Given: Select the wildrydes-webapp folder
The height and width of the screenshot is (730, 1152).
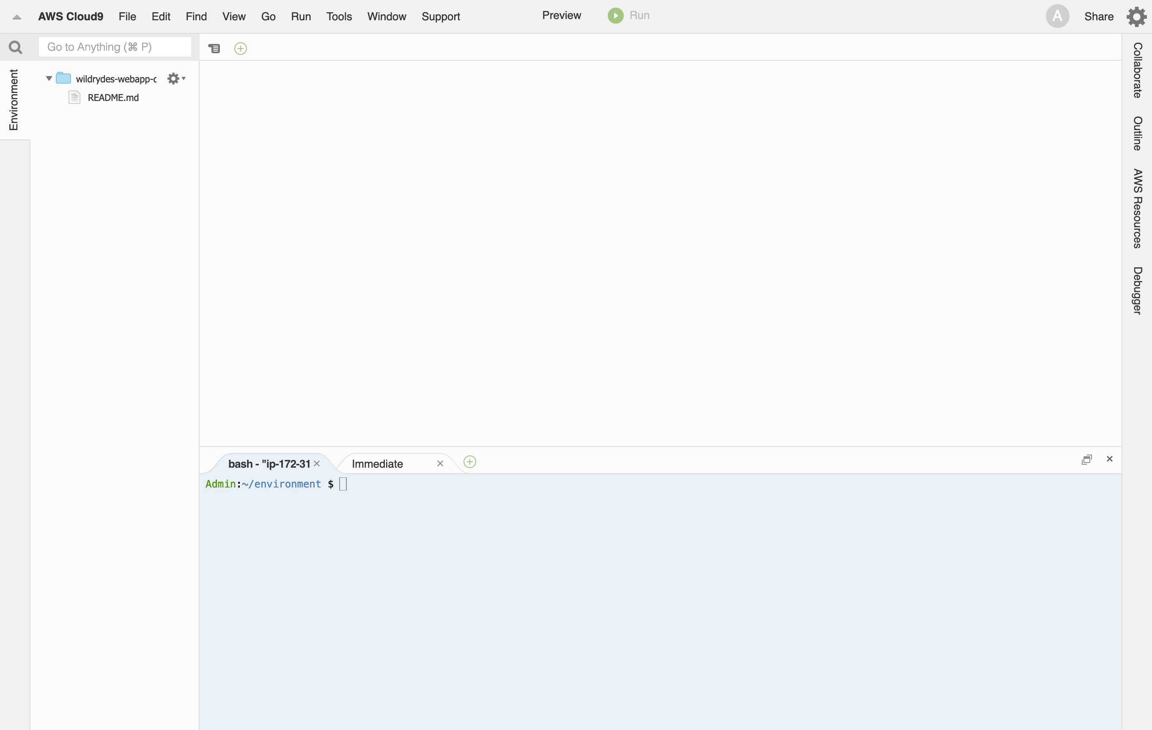Looking at the screenshot, I should tap(116, 79).
